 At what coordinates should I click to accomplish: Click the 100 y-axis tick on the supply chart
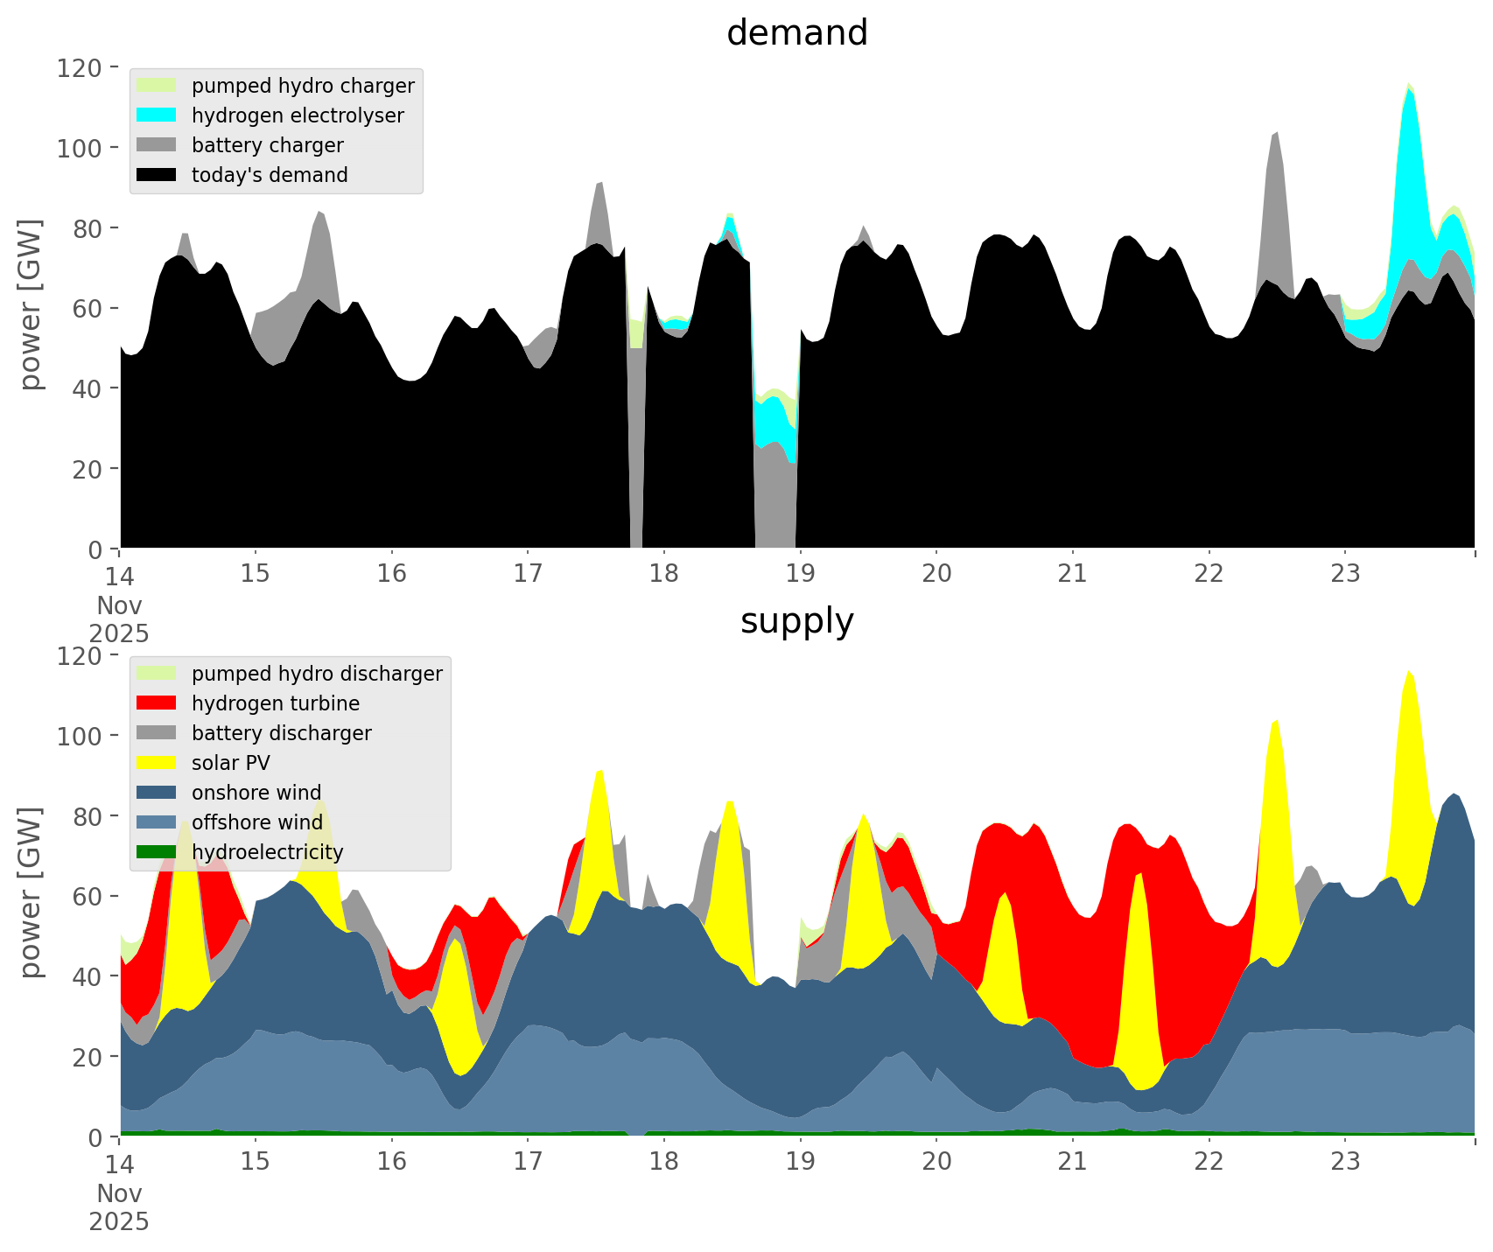(80, 736)
